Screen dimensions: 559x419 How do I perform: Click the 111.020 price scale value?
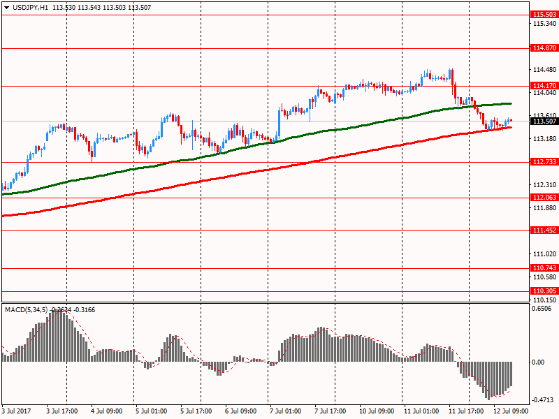544,254
